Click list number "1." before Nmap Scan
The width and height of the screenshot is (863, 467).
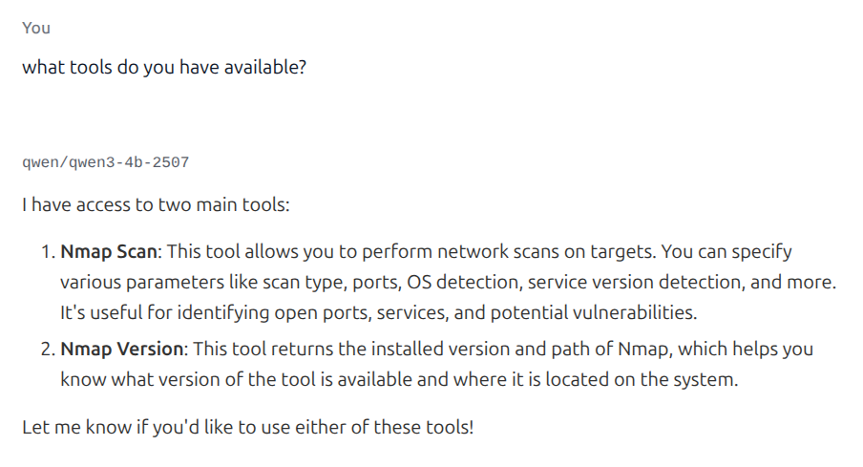click(48, 252)
